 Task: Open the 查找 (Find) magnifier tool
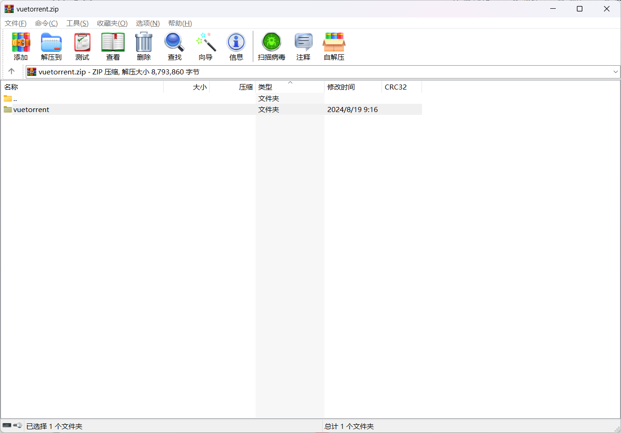tap(175, 46)
